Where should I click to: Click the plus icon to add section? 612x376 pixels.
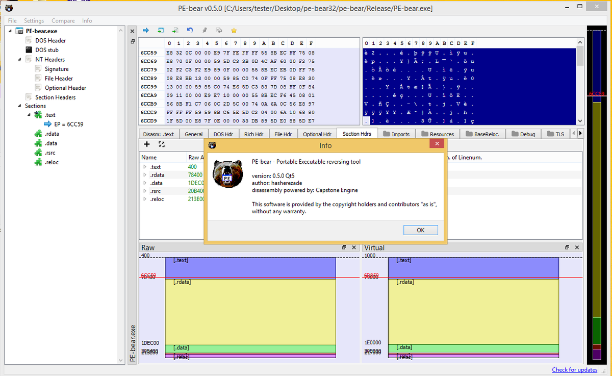point(147,144)
